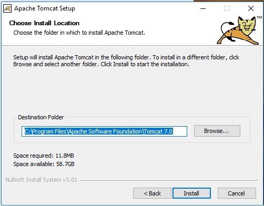Click the setup instructions paragraph
Image resolution: width=264 pixels, height=206 pixels.
point(126,61)
